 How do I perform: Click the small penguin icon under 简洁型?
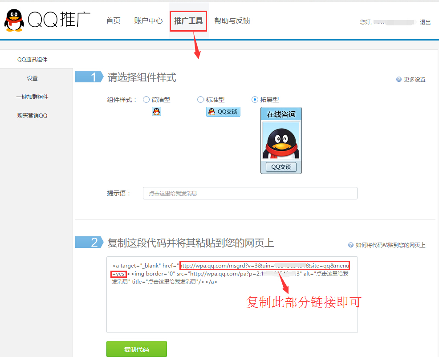point(156,111)
